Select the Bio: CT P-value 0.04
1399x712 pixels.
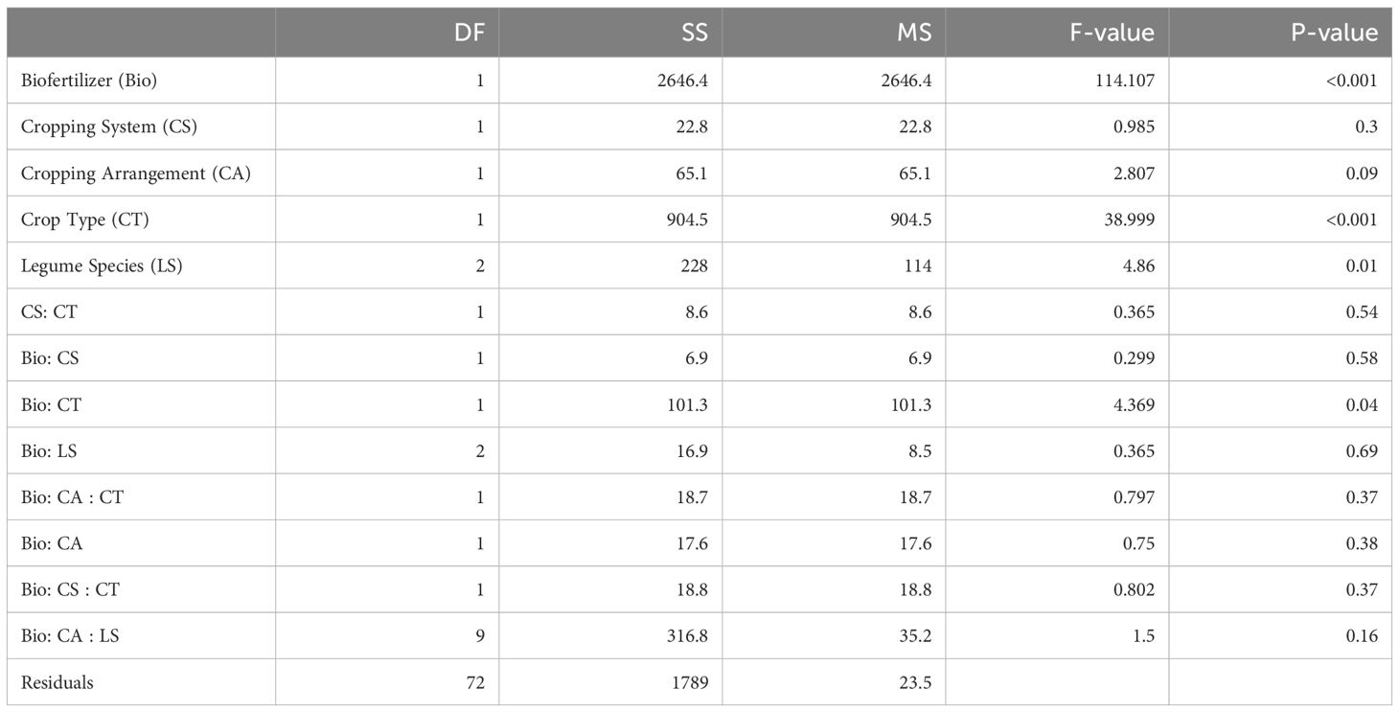[x=1362, y=405]
